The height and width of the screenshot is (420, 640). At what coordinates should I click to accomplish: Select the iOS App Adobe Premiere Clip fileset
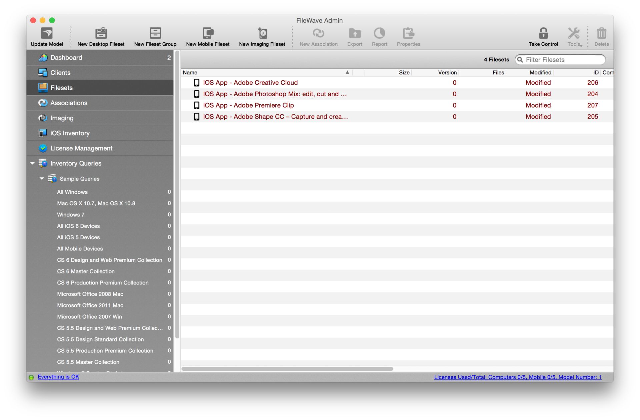coord(248,105)
